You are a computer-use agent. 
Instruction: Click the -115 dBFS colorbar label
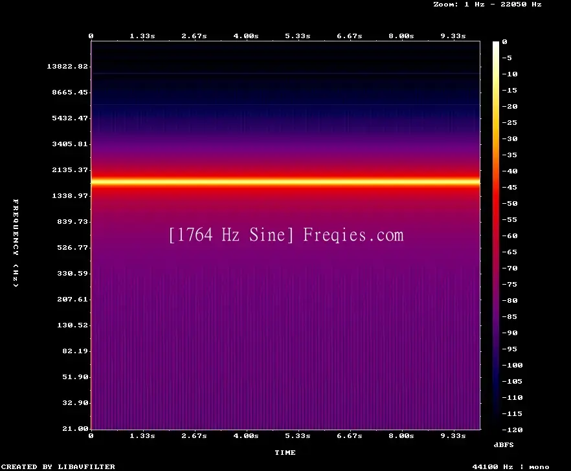point(512,414)
